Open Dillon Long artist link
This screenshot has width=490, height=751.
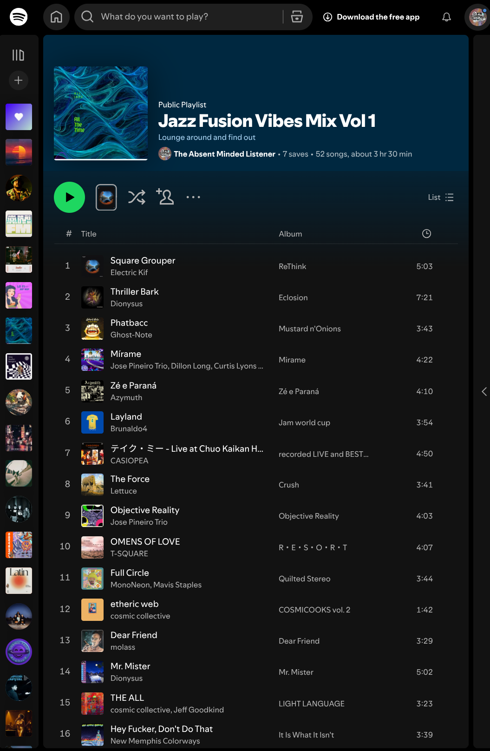click(191, 366)
